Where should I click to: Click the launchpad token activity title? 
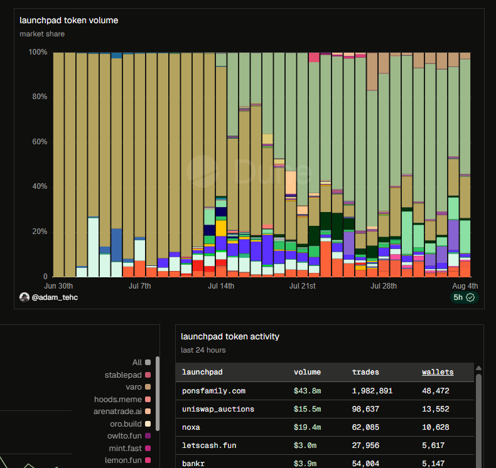230,336
